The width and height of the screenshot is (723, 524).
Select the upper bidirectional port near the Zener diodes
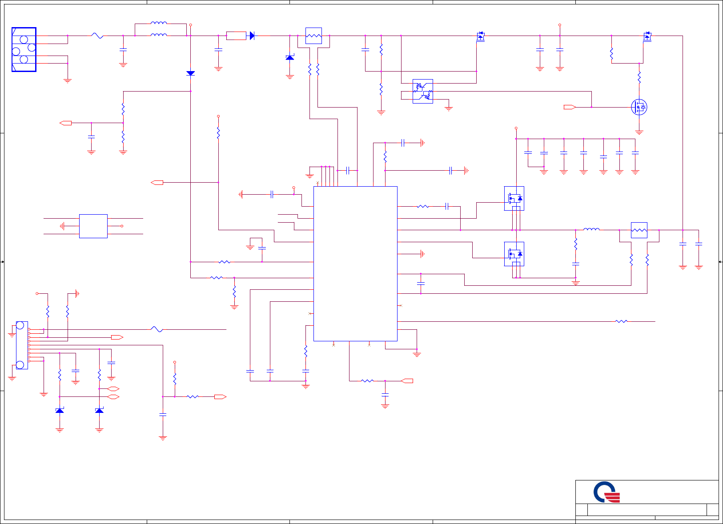pyautogui.click(x=113, y=389)
